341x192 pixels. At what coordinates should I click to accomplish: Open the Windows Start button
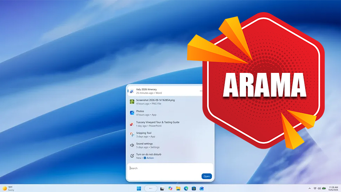[139, 189]
